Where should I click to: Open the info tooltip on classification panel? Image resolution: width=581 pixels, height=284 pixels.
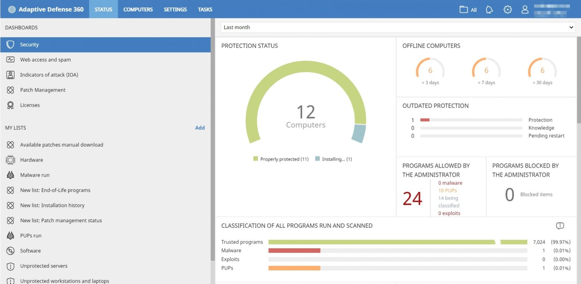click(x=560, y=225)
